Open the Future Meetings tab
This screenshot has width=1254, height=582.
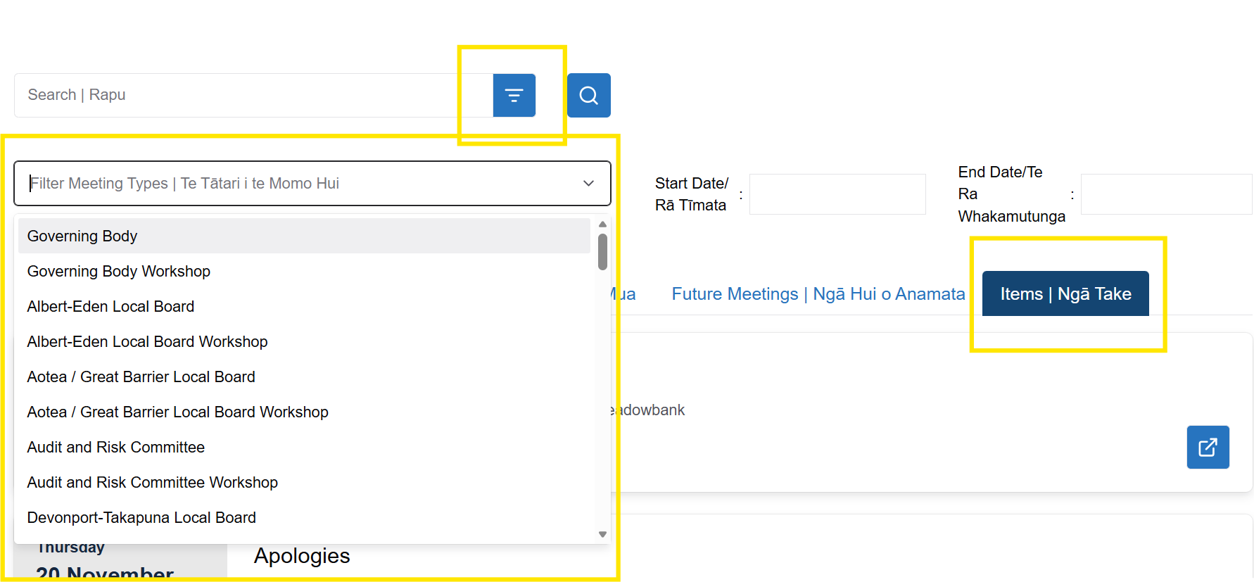818,293
